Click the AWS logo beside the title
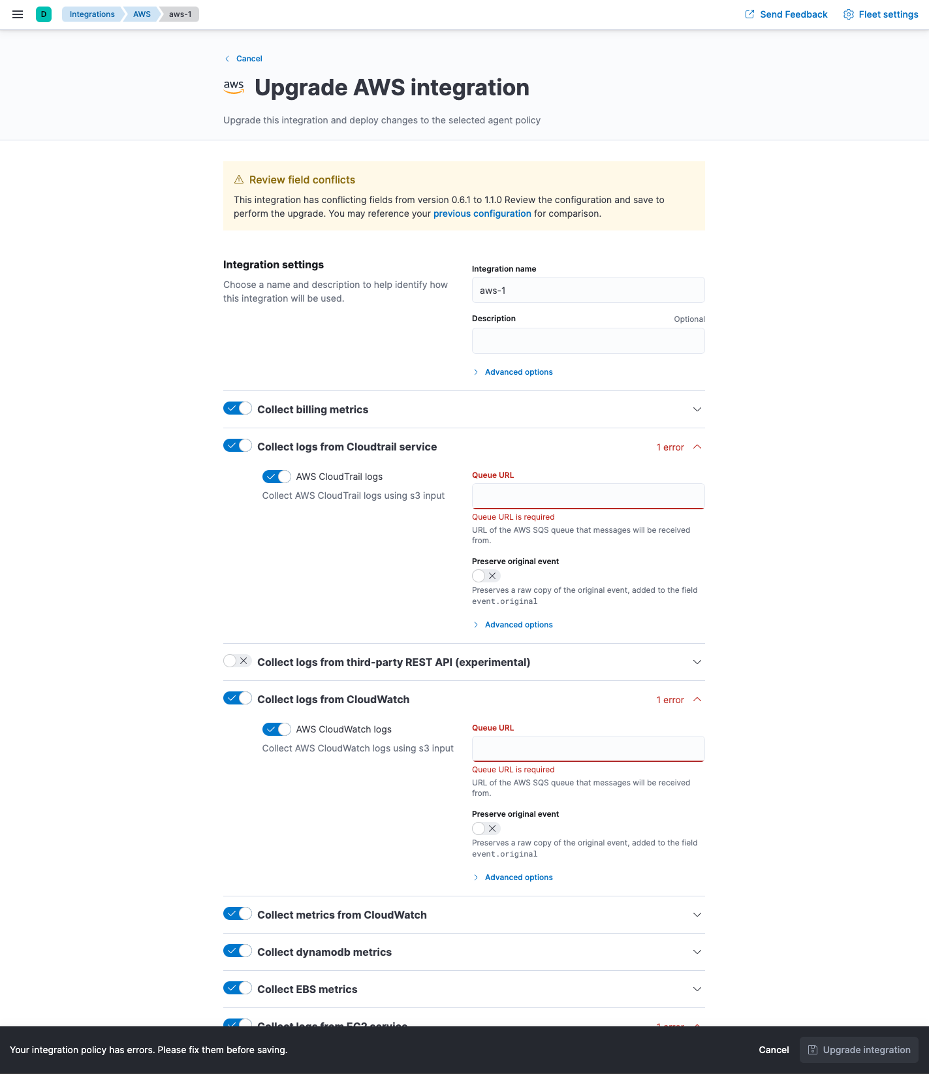 pyautogui.click(x=234, y=87)
